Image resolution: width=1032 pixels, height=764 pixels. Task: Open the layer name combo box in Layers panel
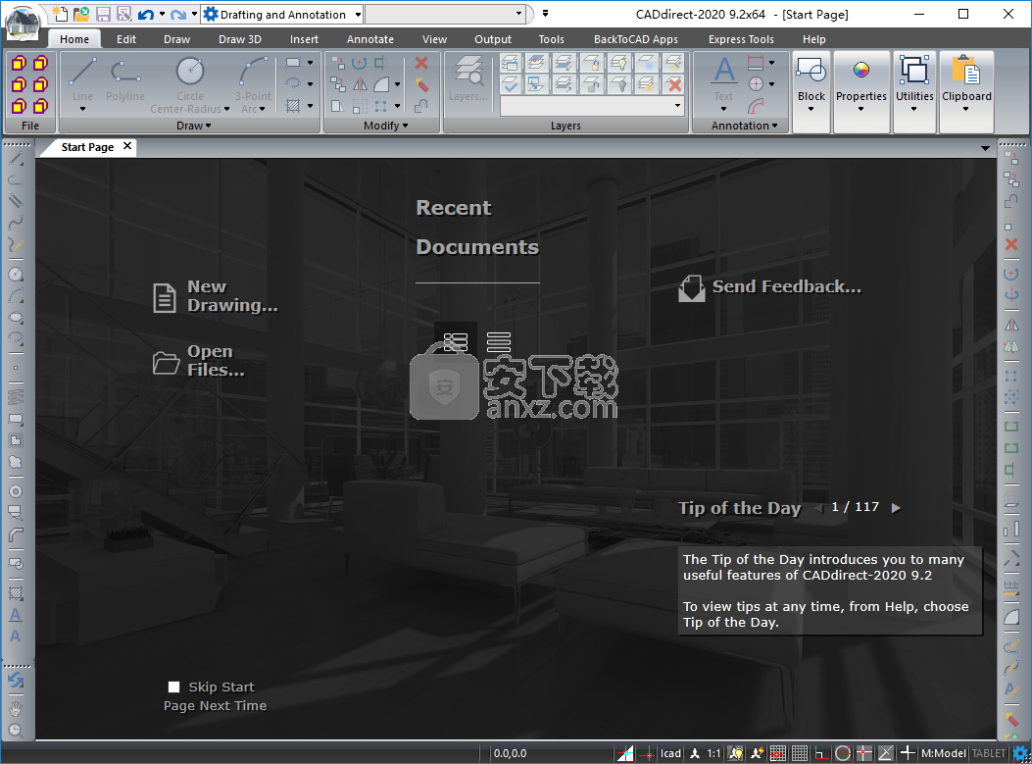(x=592, y=106)
